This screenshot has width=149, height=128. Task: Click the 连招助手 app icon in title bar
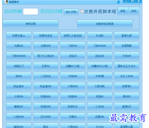[6, 2]
